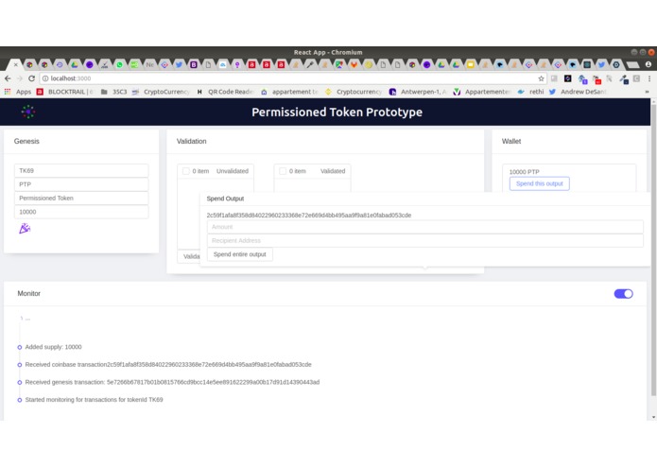
Task: Reload the localhost page
Action: tap(31, 78)
